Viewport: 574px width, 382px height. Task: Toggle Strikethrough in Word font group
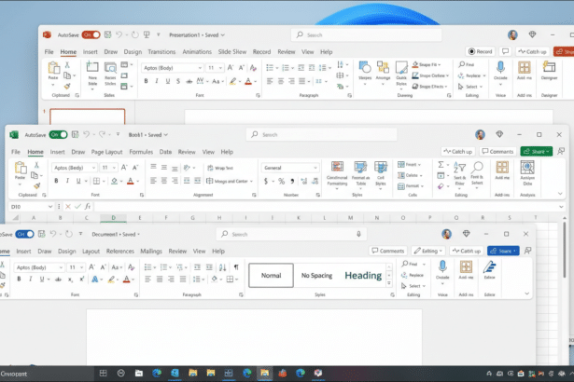point(58,280)
